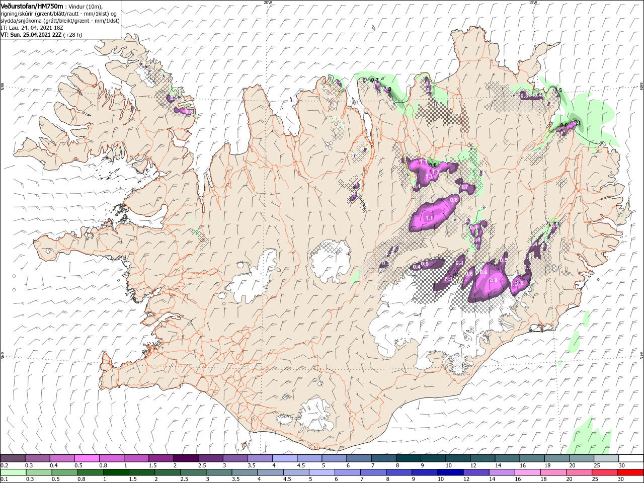Click the 0.1 label in lower legend
Screen dimensions: 644x483
4,479
